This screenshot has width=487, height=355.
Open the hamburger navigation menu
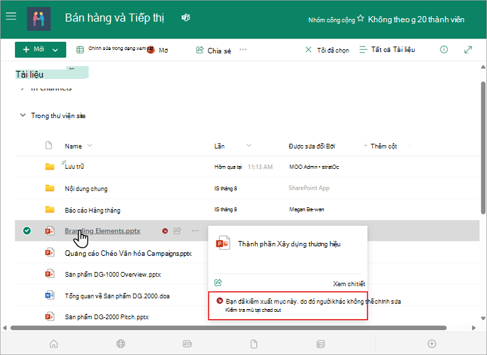11,16
